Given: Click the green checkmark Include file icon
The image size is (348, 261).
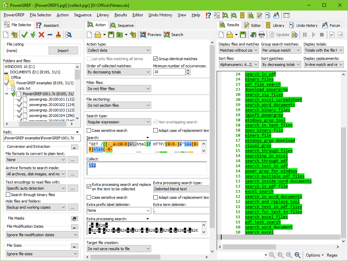Looking at the screenshot, I should 24,35.
